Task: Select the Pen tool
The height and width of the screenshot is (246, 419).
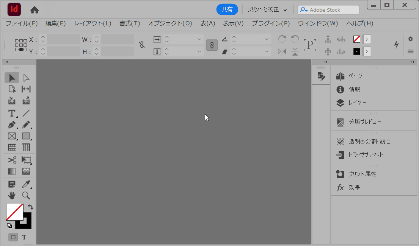Action: (x=12, y=125)
